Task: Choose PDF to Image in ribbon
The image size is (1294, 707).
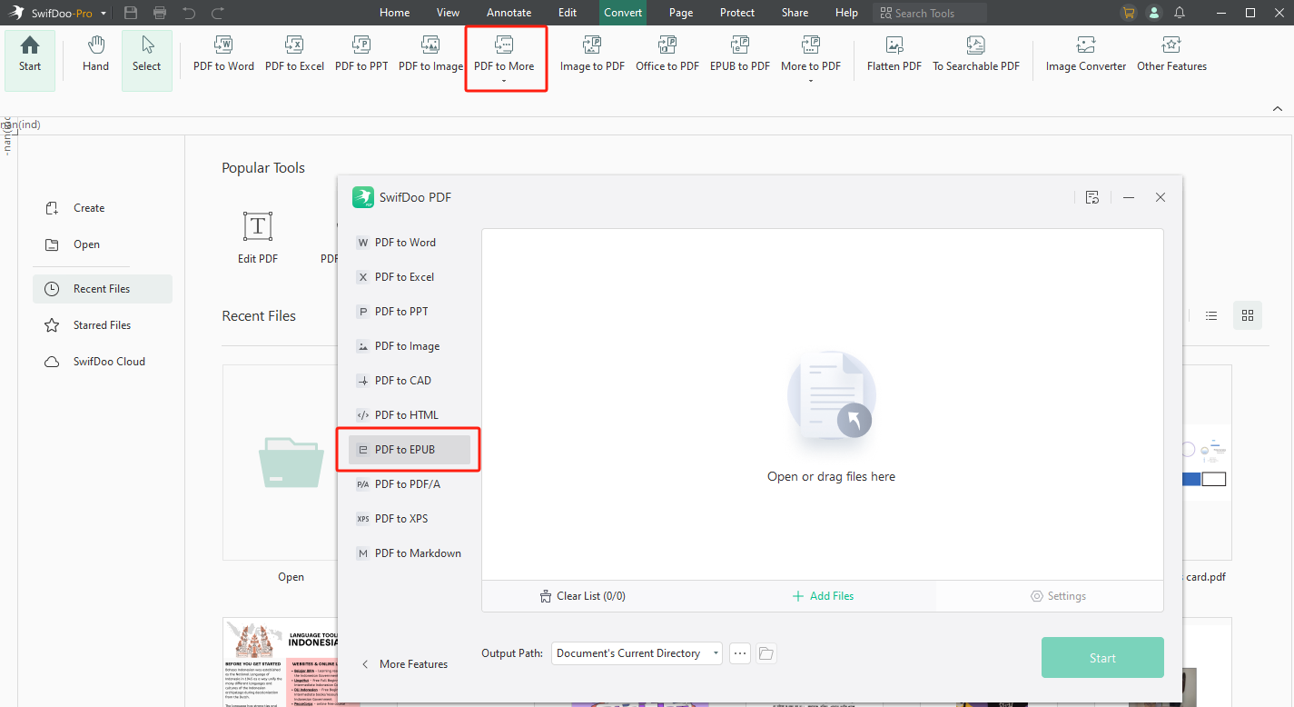Action: [430, 55]
